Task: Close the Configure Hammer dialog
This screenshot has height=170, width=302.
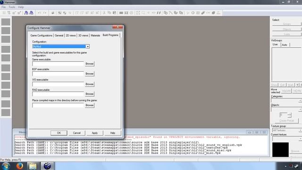Action: [x=117, y=27]
